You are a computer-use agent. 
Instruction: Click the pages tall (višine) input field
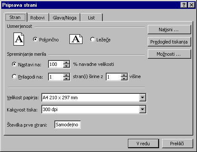click(114, 77)
